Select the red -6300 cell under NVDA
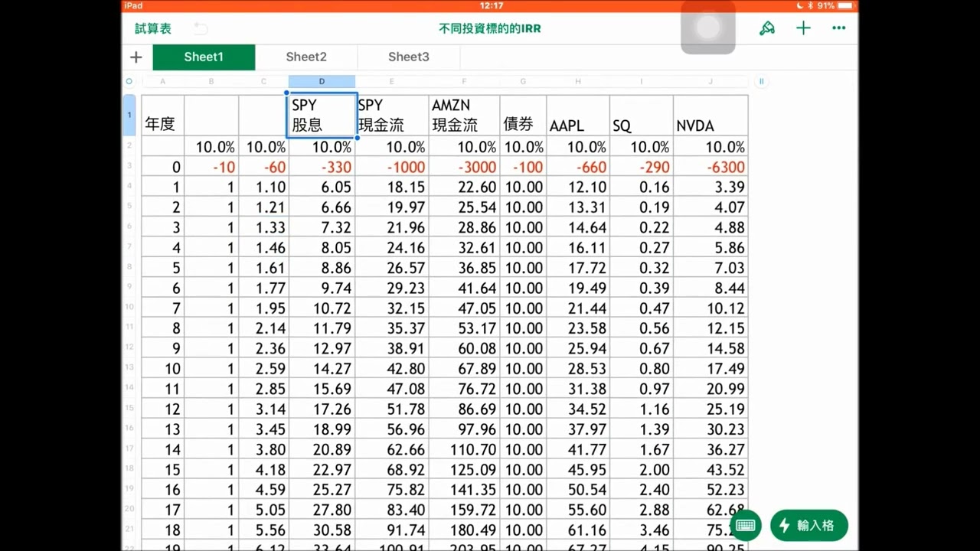 [710, 167]
